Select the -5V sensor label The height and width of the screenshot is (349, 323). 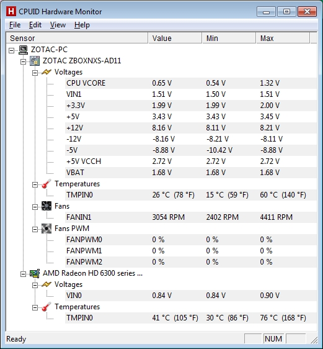(x=72, y=150)
